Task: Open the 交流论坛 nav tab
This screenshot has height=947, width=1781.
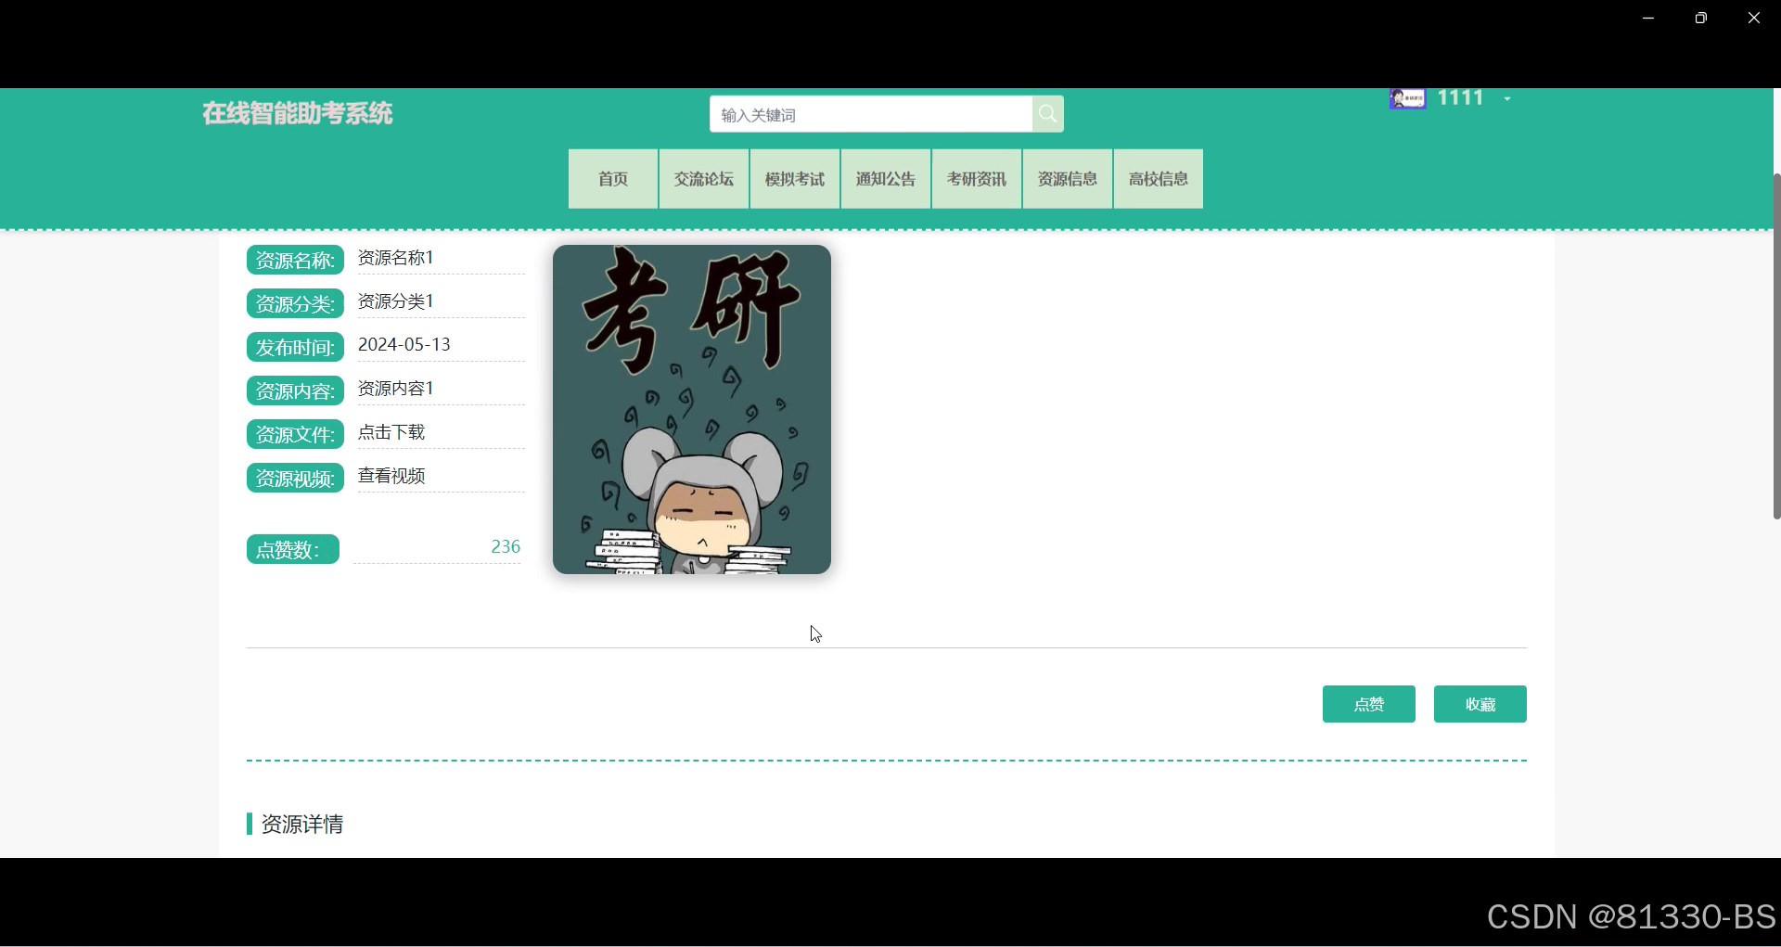Action: click(x=704, y=179)
